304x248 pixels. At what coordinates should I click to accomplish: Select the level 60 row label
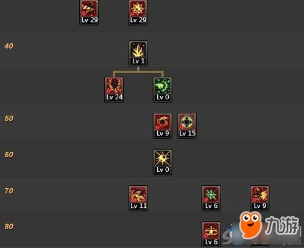(9, 155)
